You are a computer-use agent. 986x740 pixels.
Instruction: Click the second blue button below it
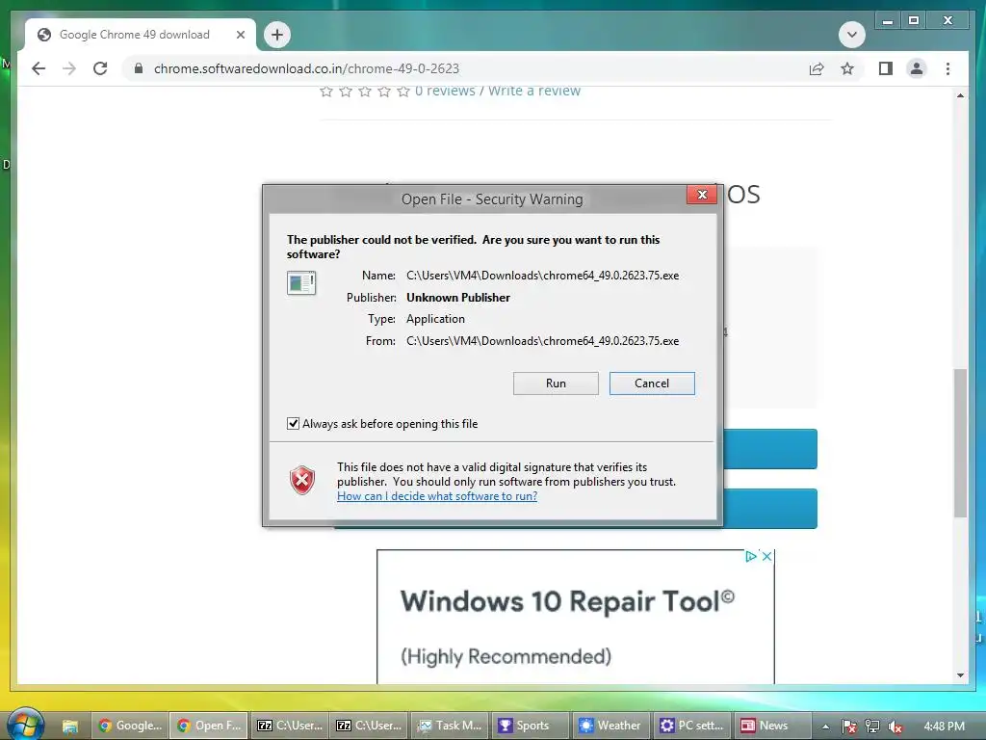[x=769, y=509]
